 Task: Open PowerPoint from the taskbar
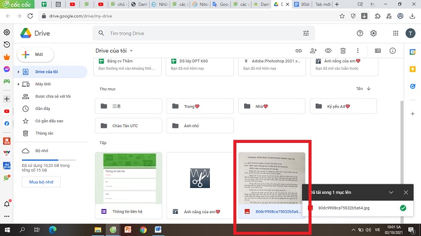pos(128,230)
